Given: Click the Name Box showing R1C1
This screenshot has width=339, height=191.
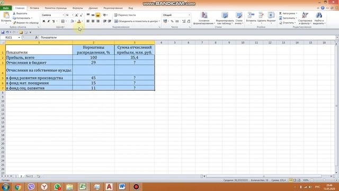Looking at the screenshot, I should (x=11, y=38).
